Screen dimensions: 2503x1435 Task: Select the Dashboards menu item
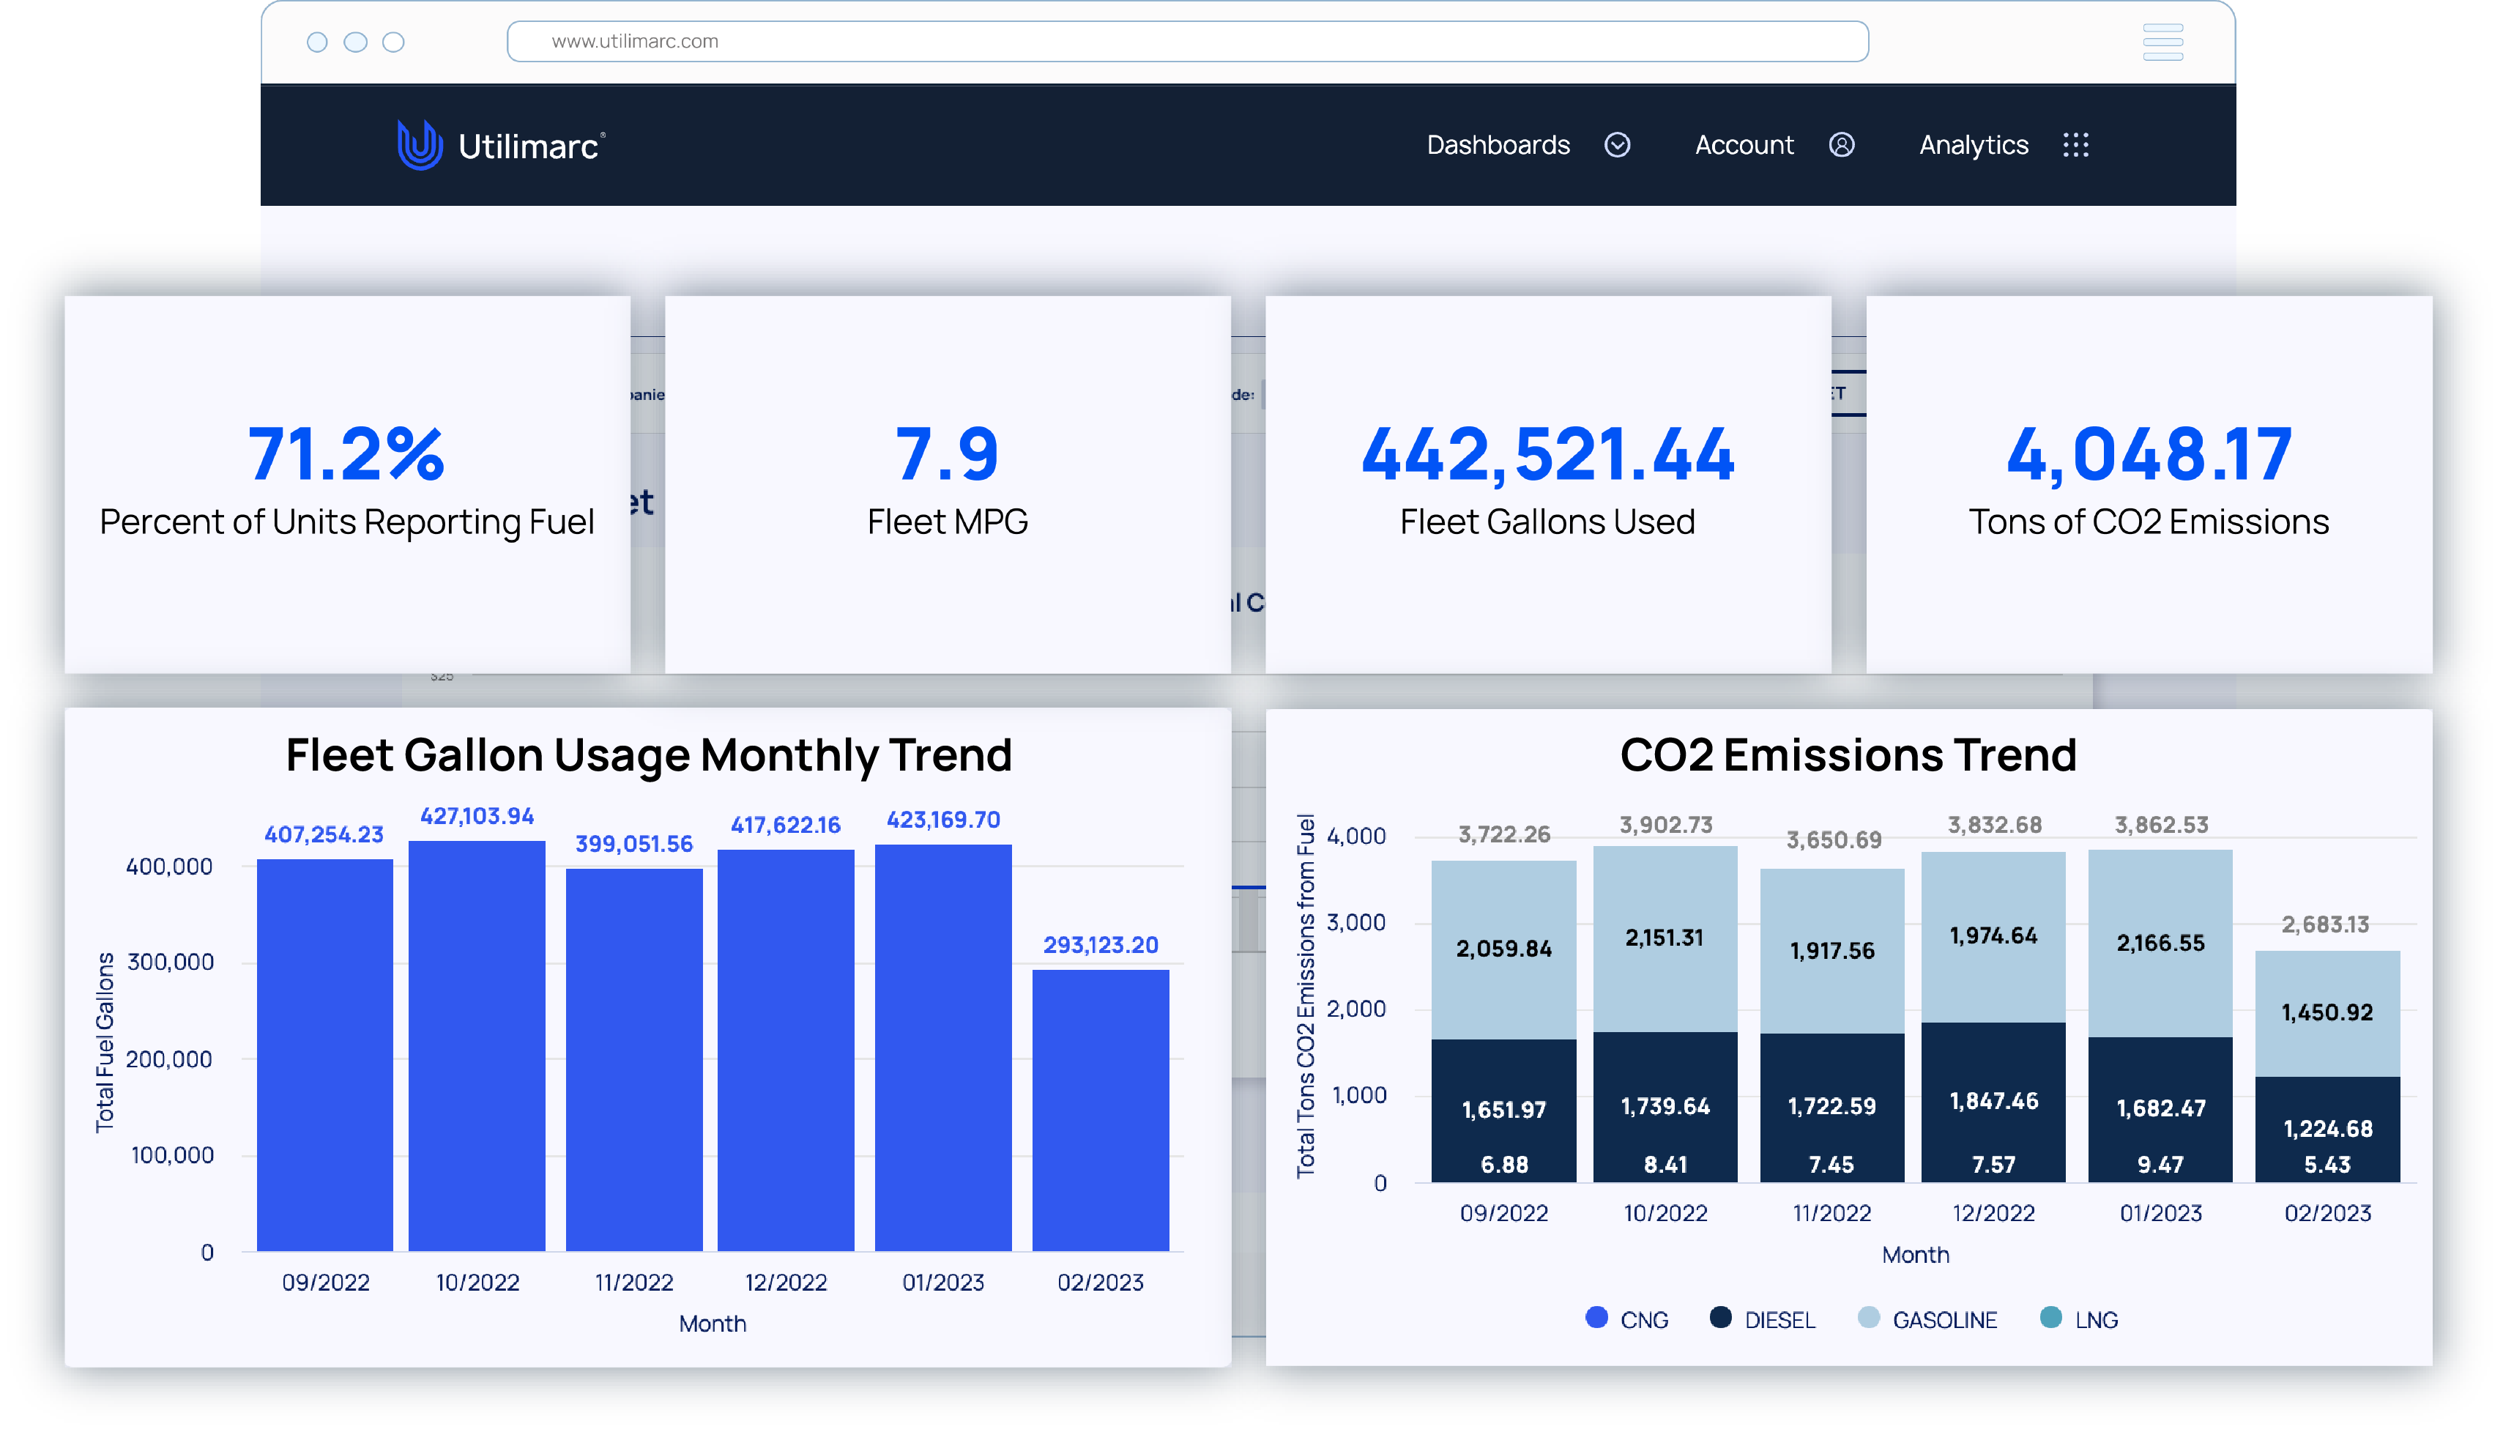coord(1498,145)
